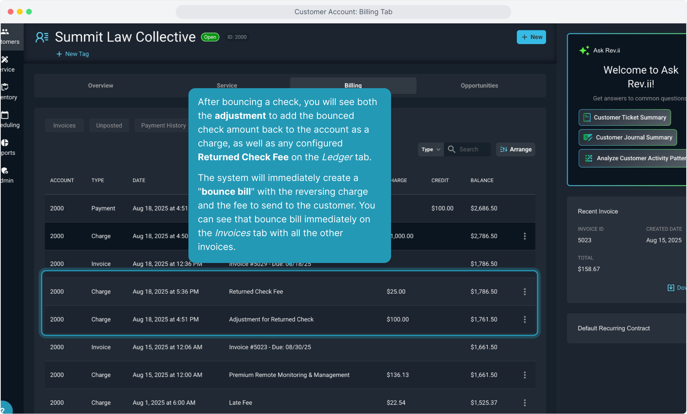This screenshot has width=687, height=414.
Task: Open the Scheduling calendar icon
Action: coord(5,115)
